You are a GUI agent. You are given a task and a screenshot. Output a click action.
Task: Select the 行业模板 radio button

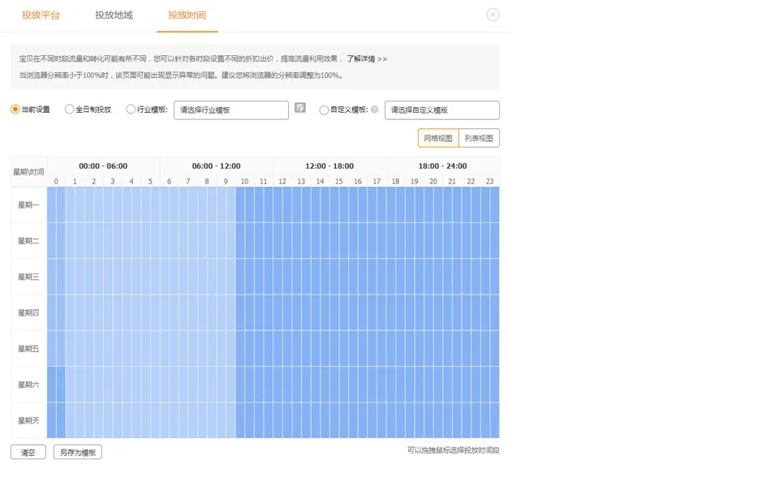131,110
